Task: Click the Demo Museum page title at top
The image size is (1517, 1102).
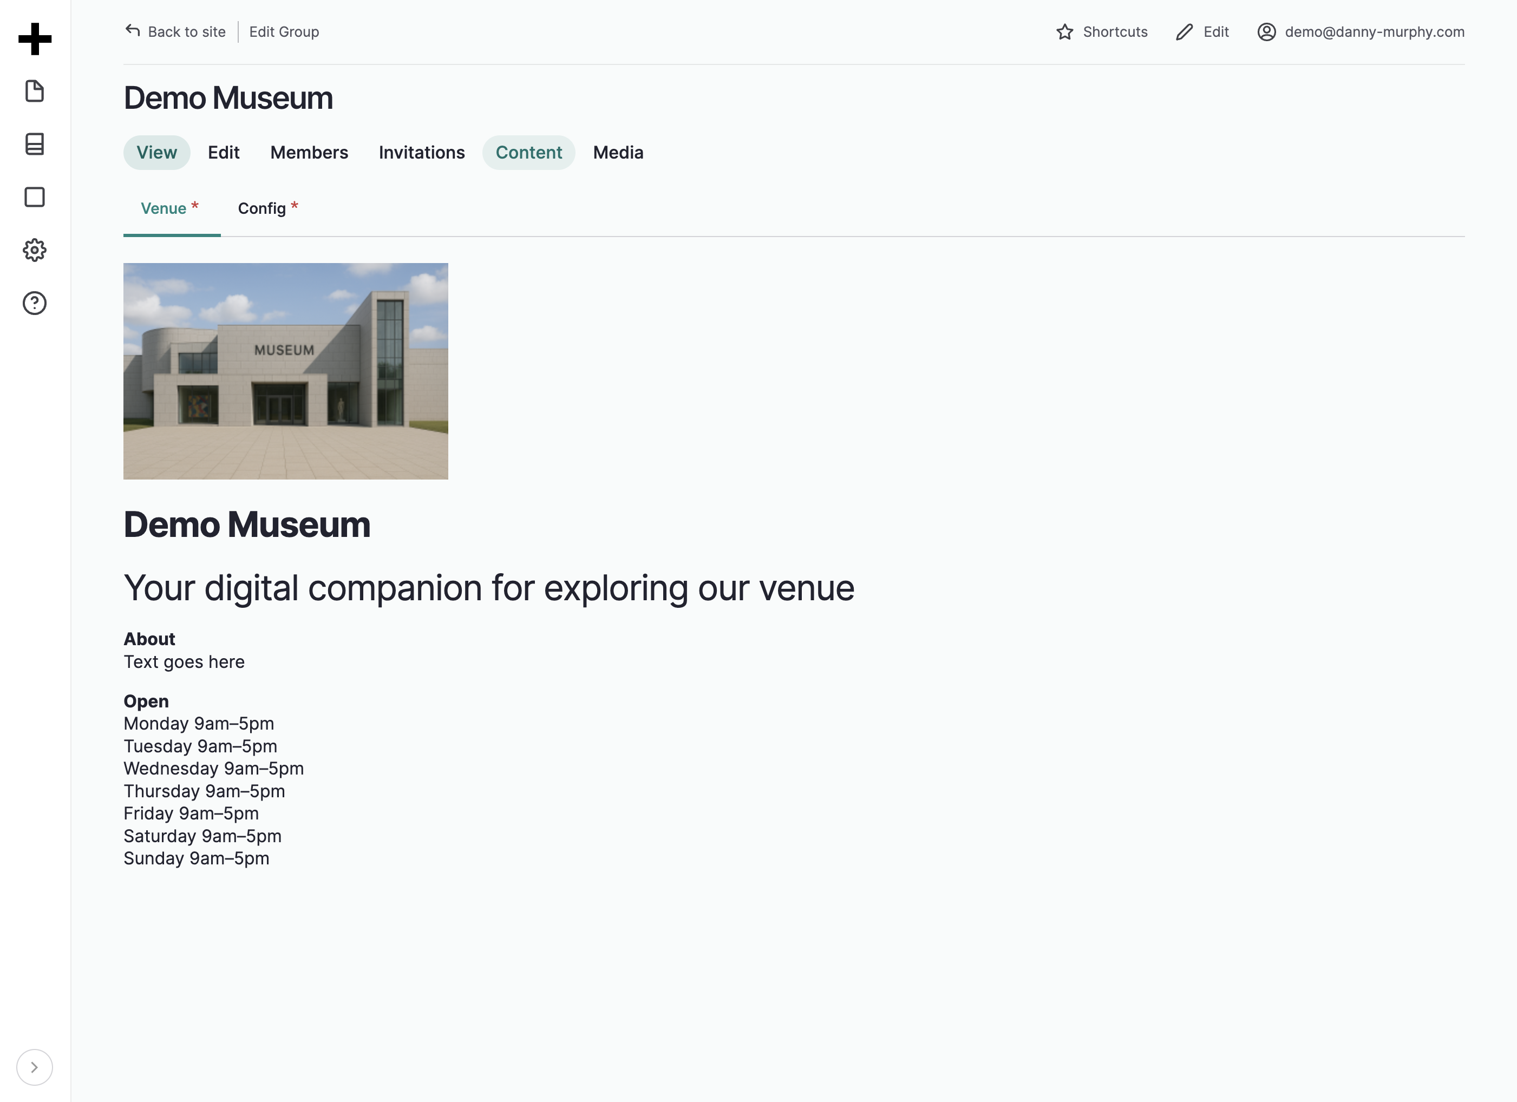Action: pos(228,99)
